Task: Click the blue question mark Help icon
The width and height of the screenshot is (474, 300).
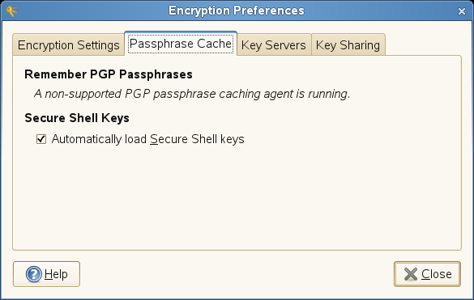Action: [x=33, y=274]
